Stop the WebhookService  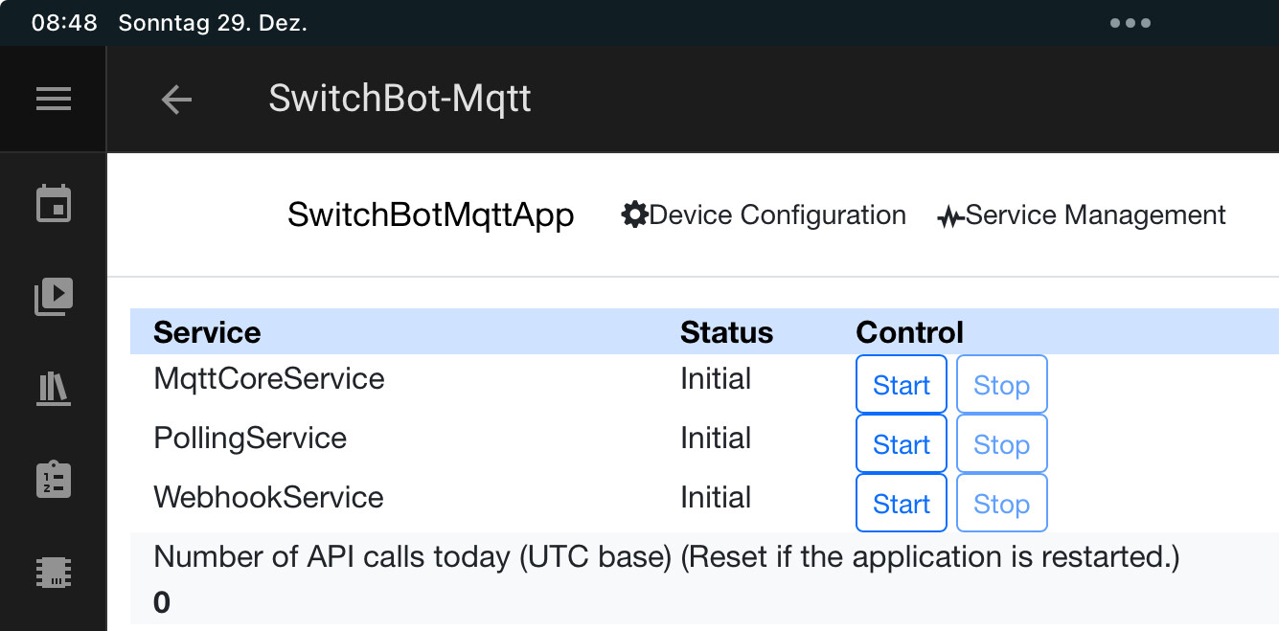[1001, 504]
